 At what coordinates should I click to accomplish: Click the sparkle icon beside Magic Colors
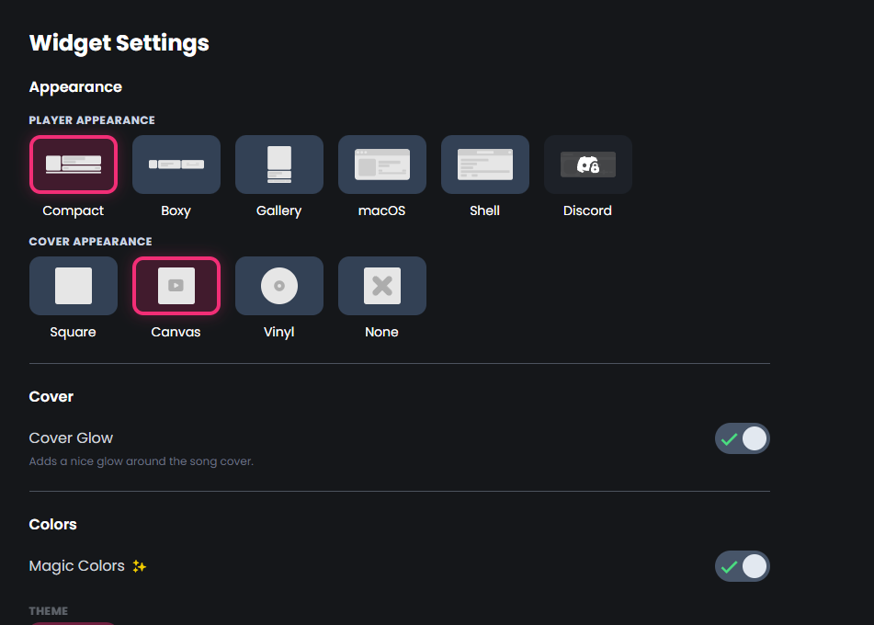click(140, 566)
